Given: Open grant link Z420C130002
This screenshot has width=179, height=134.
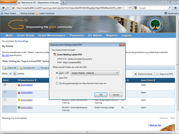Looking at the screenshot, I should [x=27, y=107].
